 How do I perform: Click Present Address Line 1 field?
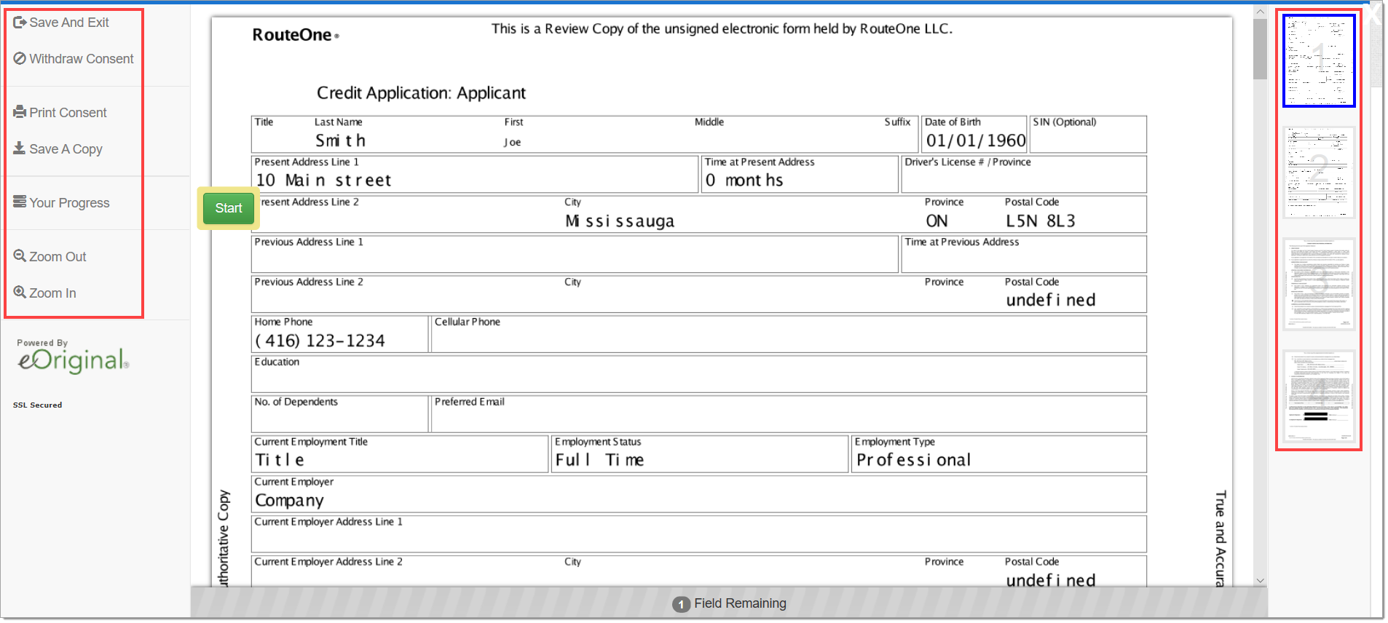[475, 175]
